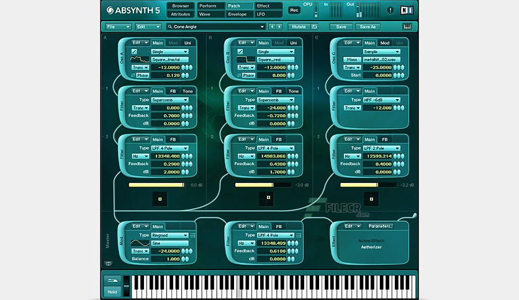Viewport: 519px width, 300px height.
Task: Toggle Osc A Phase button
Action: tap(143, 76)
